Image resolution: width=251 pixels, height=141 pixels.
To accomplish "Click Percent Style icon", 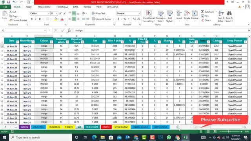I will click(x=125, y=19).
